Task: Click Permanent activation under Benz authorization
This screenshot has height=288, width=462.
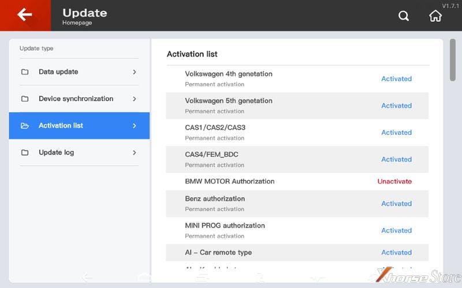Action: click(x=214, y=209)
